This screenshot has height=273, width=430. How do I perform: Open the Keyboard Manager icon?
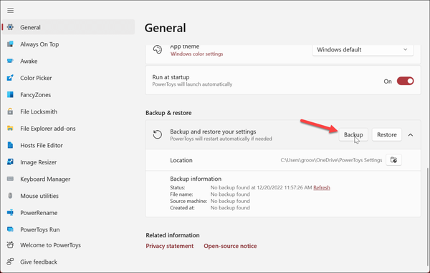tap(10, 179)
